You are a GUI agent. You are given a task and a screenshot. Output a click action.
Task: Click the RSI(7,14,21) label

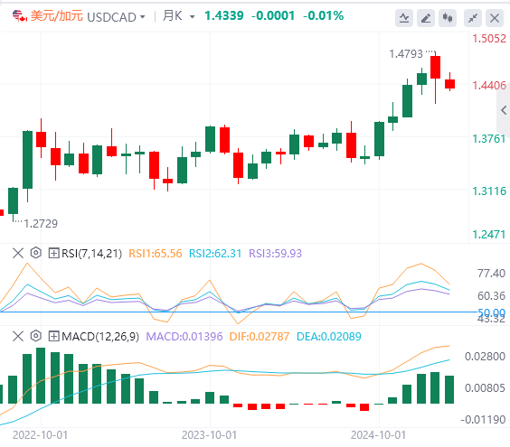click(91, 253)
